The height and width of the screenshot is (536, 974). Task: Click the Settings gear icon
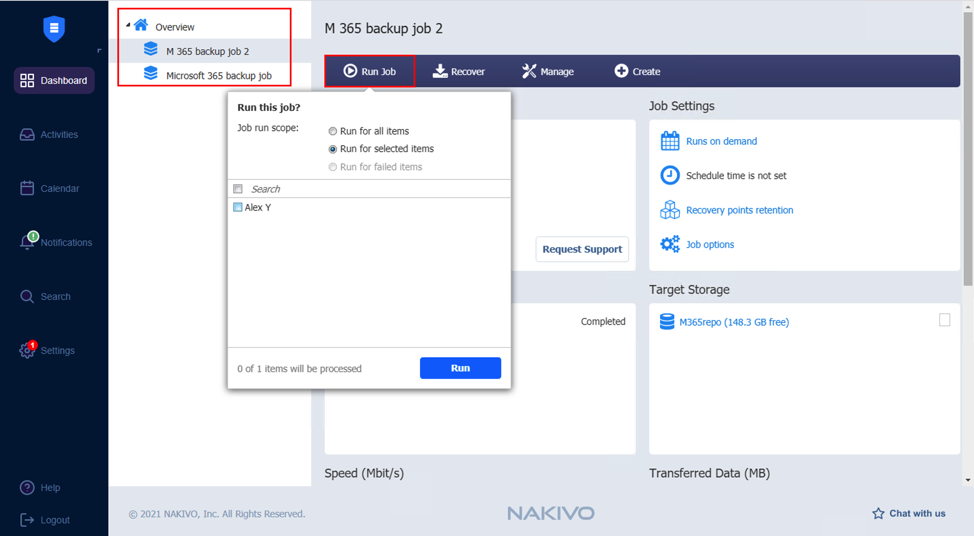27,351
